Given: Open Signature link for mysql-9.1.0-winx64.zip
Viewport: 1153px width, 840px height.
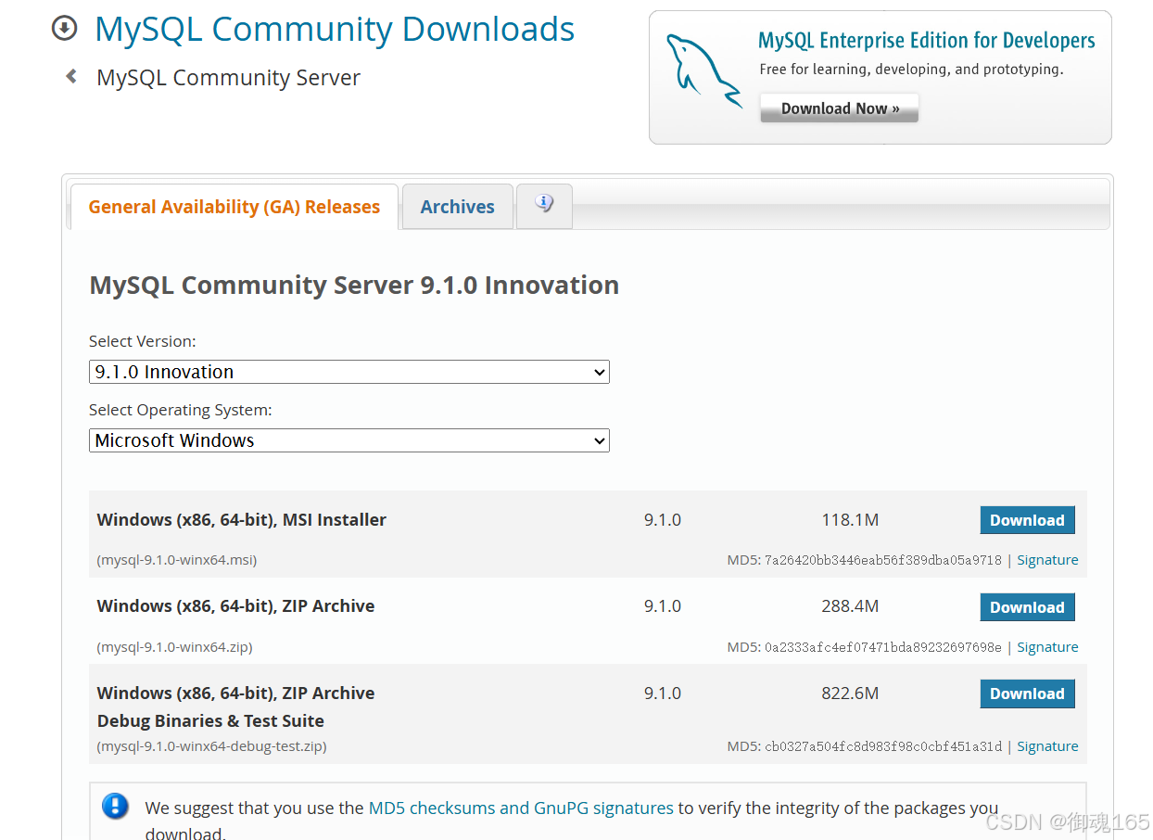Looking at the screenshot, I should (x=1047, y=647).
